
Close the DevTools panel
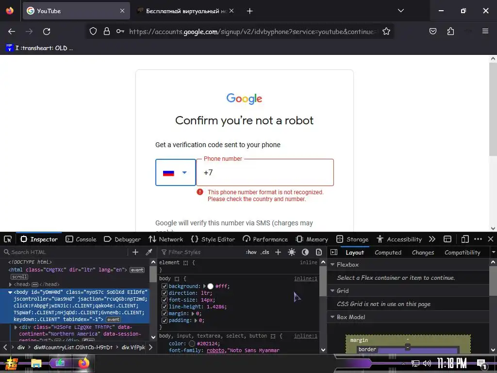point(491,239)
